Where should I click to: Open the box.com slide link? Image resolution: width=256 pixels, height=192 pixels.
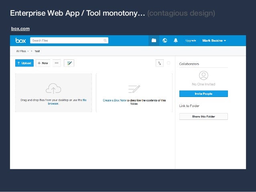click(x=20, y=29)
